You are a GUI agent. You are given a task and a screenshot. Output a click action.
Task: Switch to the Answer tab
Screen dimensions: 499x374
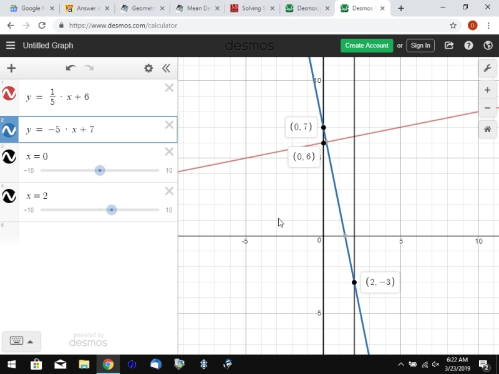click(86, 8)
